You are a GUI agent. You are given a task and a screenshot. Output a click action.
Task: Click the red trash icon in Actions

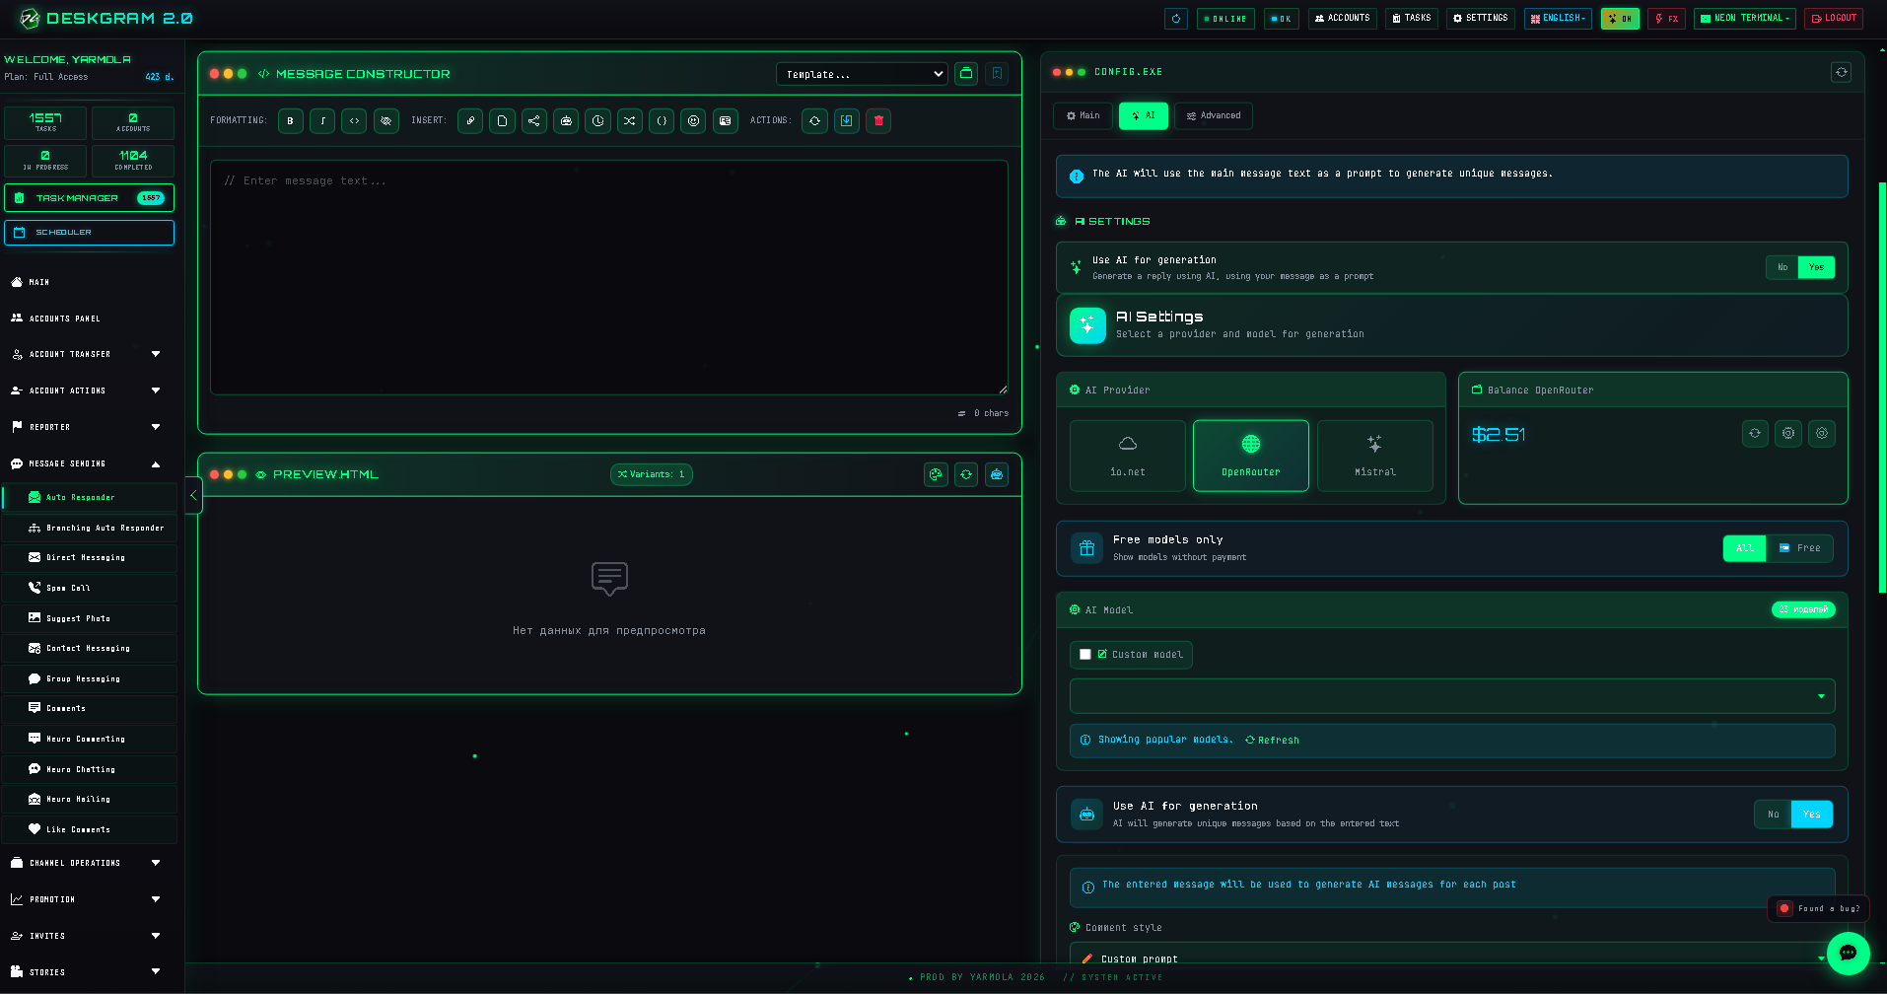pyautogui.click(x=878, y=121)
